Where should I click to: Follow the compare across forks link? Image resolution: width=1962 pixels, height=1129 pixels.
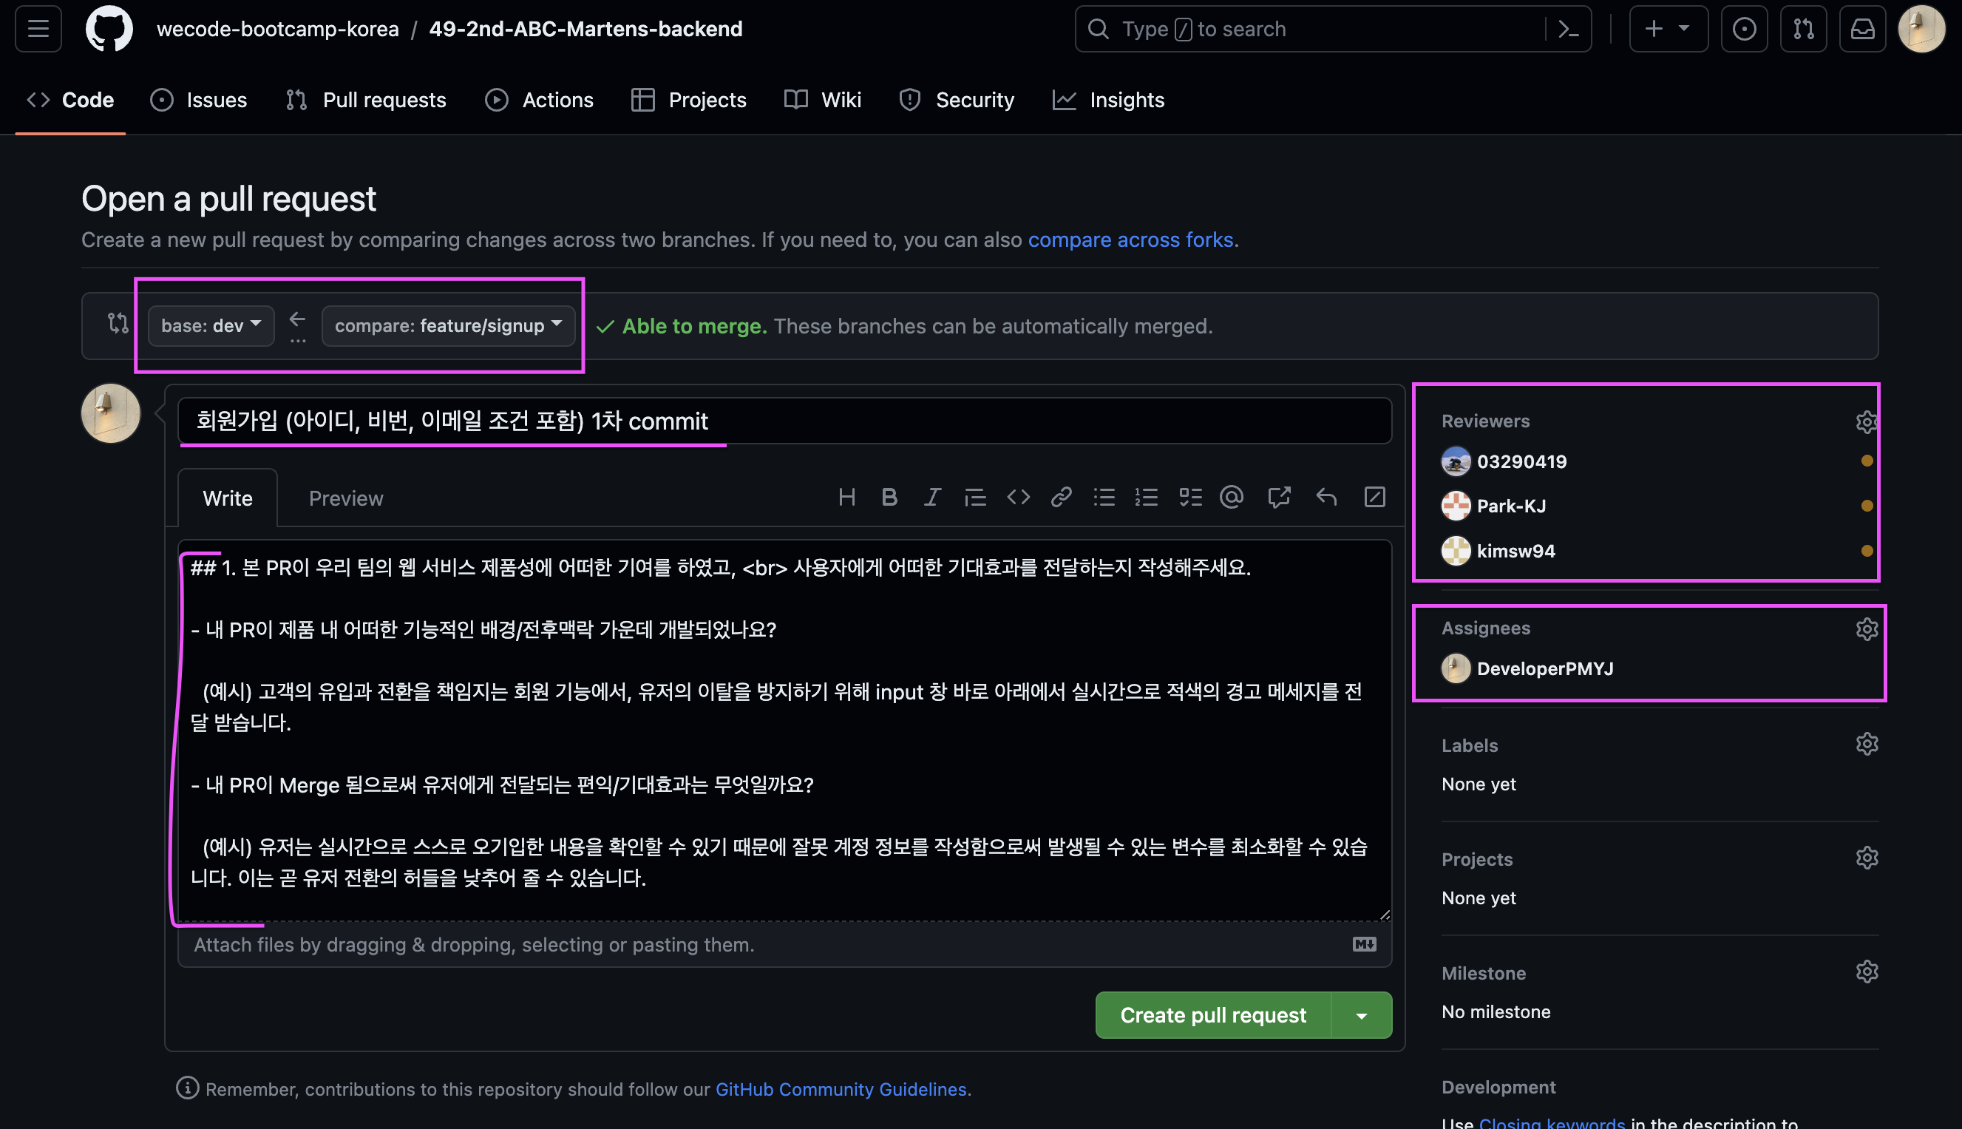click(1130, 240)
